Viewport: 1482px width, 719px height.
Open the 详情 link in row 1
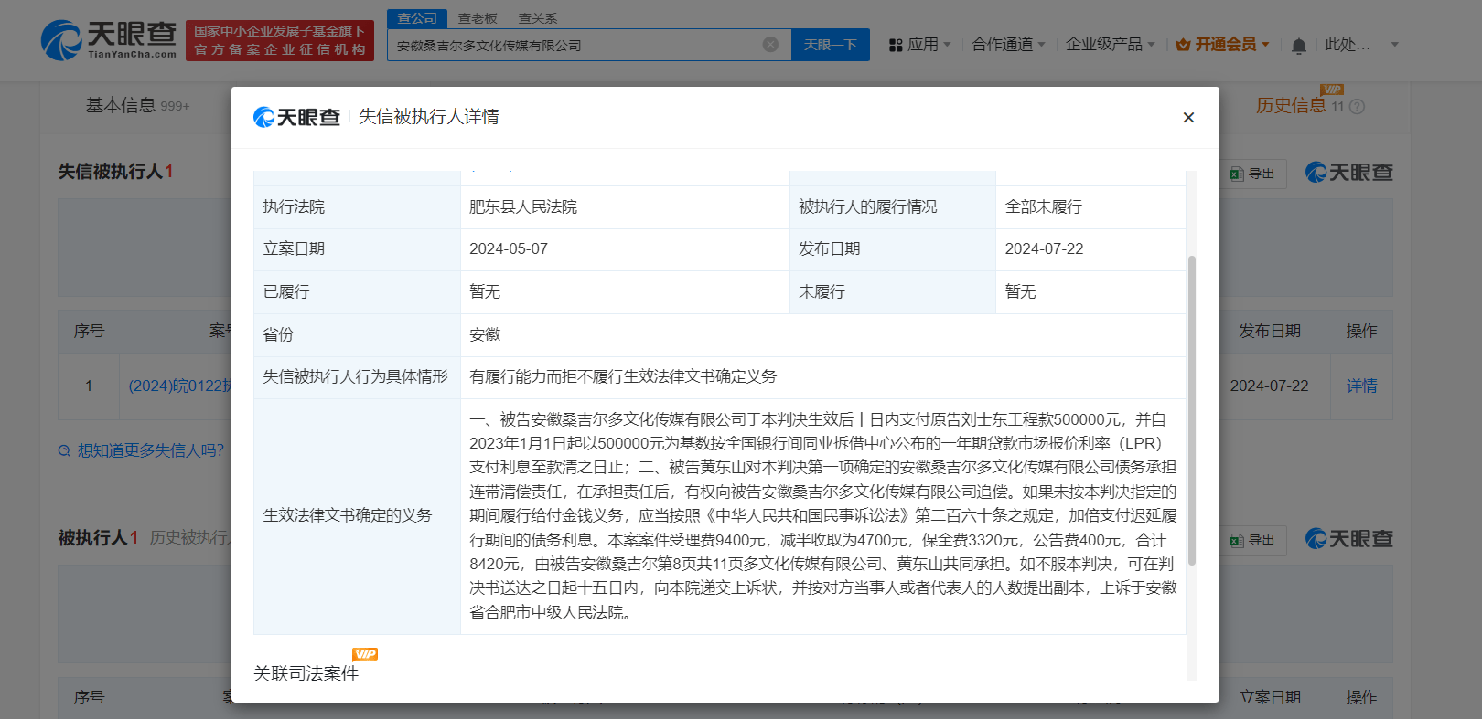[1361, 386]
